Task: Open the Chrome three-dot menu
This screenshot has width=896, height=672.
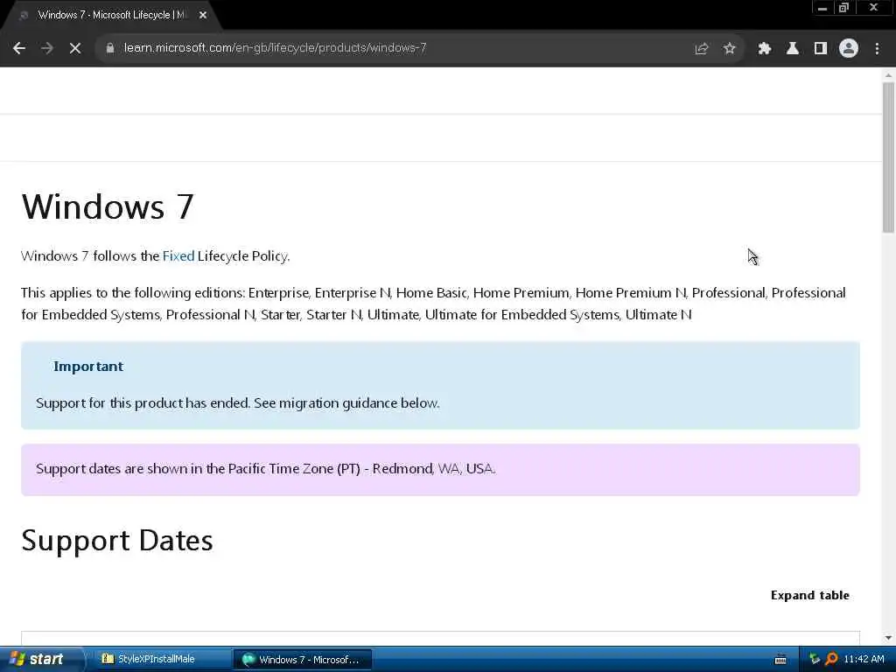Action: 877,49
